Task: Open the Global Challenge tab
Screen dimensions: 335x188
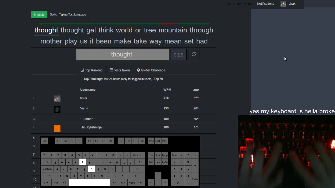Action: [151, 70]
